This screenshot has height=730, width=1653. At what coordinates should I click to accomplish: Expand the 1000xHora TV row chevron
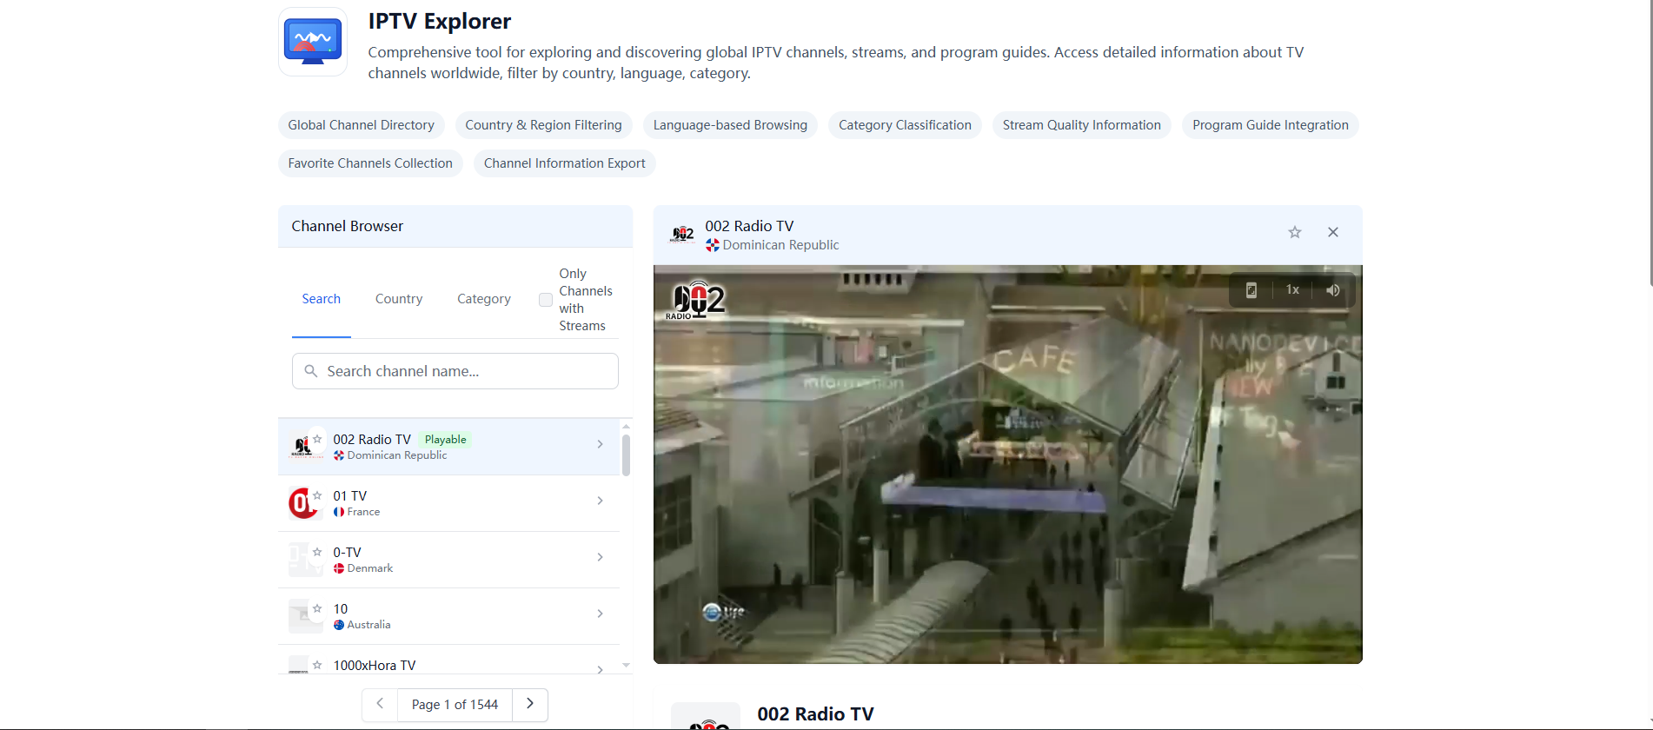(600, 669)
